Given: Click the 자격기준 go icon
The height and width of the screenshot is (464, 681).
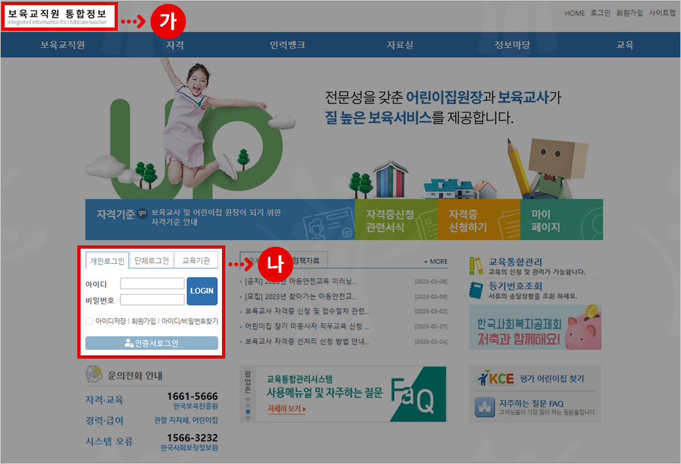Looking at the screenshot, I should (142, 213).
